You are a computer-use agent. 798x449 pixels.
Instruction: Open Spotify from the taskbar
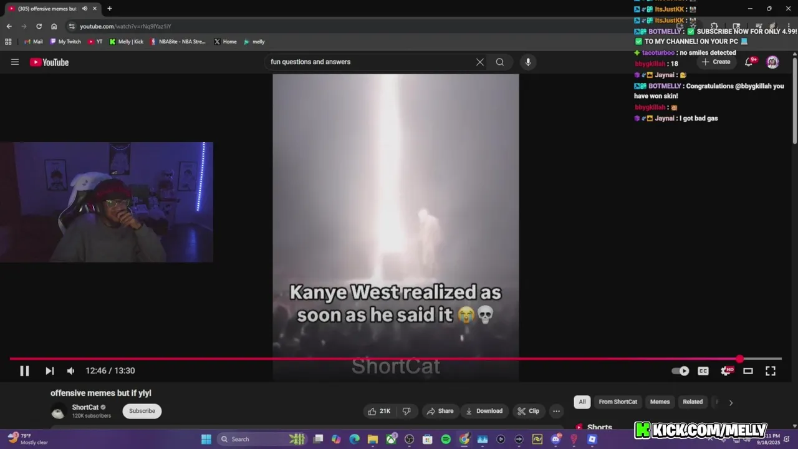click(446, 439)
